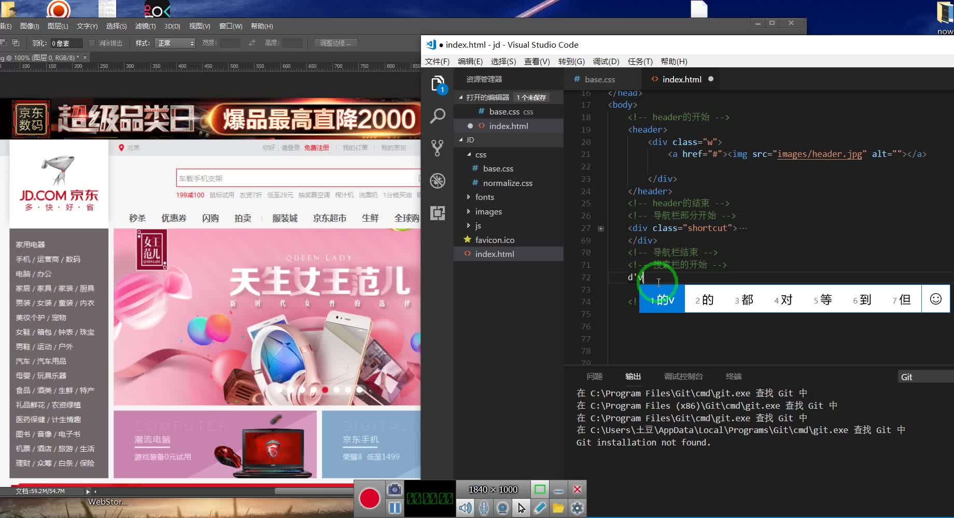Screen dimensions: 954x518
Task: Click the 免费注册 link on the JD page
Action: tap(317, 147)
